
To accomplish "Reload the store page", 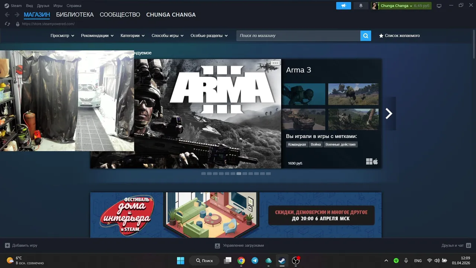I will coord(7,24).
